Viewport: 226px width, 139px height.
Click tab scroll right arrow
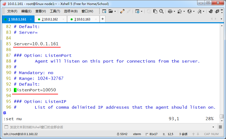216,19
